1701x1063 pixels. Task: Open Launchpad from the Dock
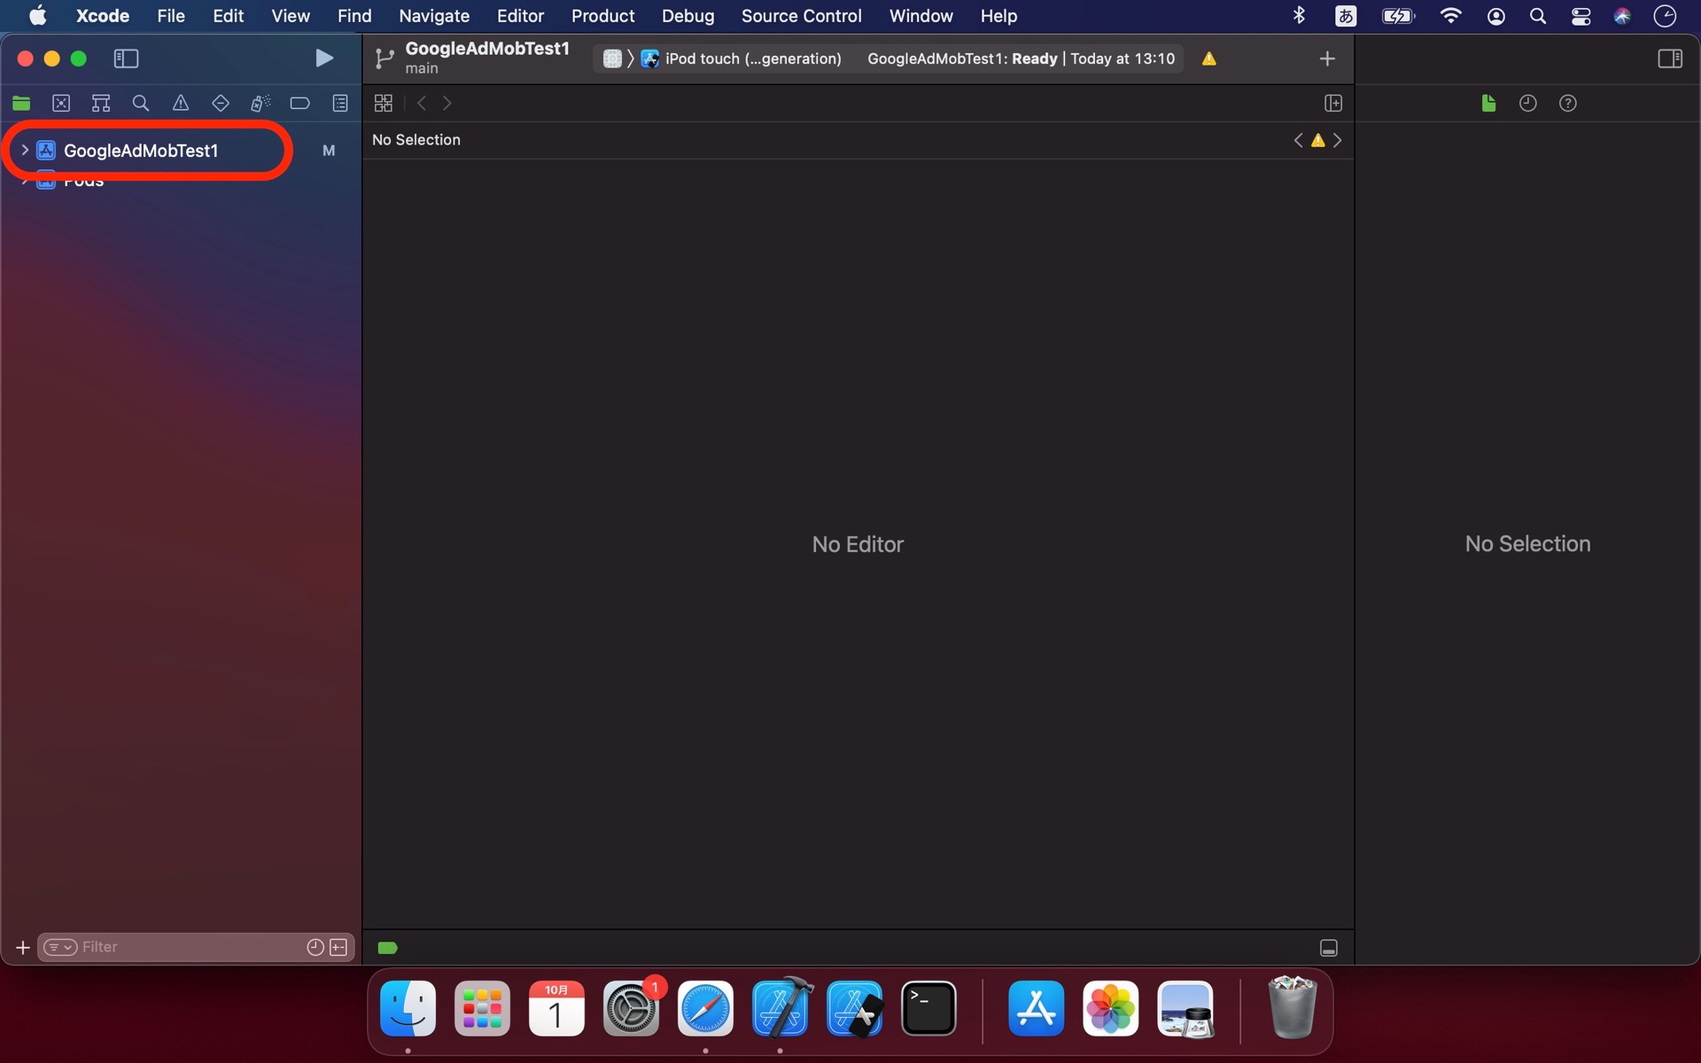[482, 1008]
